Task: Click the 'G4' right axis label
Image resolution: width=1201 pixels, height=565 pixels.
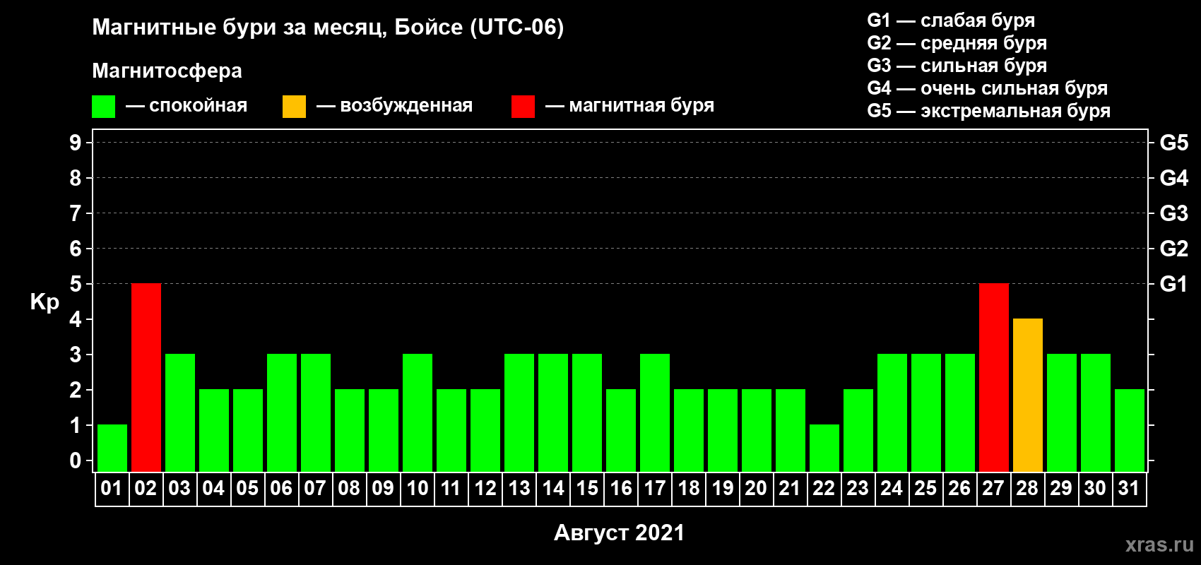Action: tap(1174, 178)
